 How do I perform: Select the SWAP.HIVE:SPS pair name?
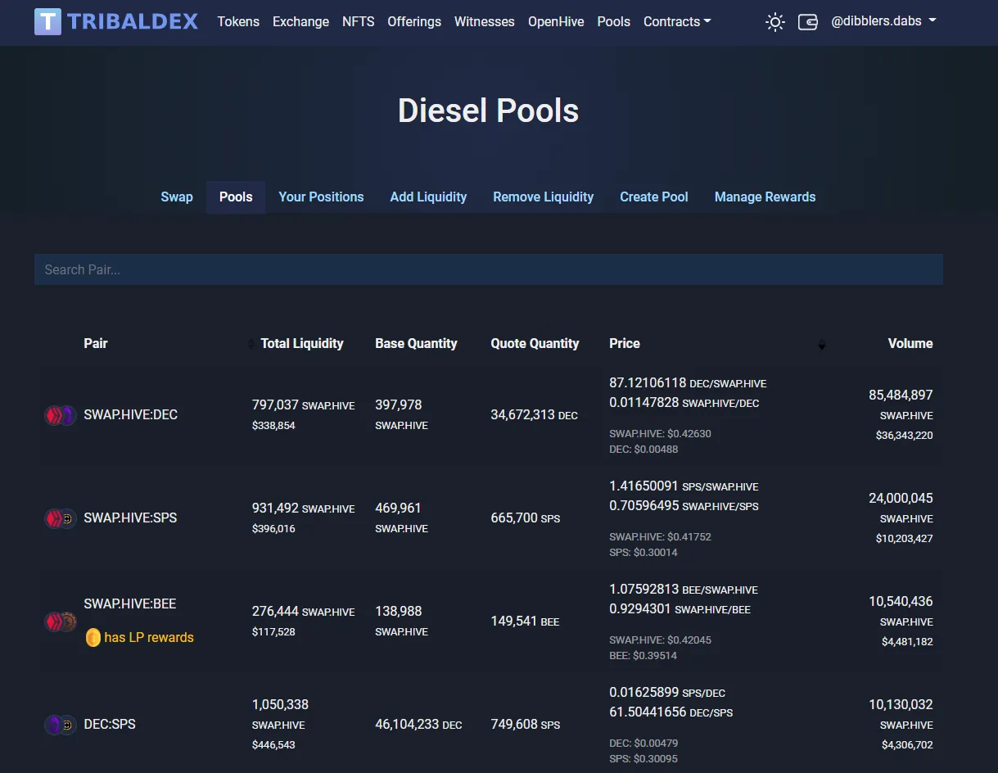(x=130, y=518)
